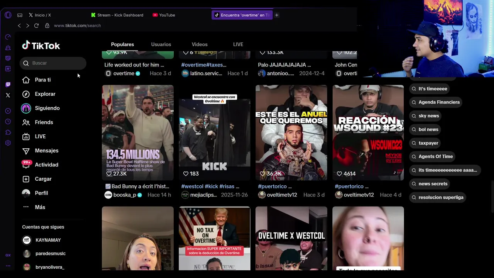
Task: Click the #westcol #kick #risas caption
Action: point(210,186)
